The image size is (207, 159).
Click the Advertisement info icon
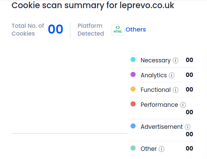click(x=188, y=127)
